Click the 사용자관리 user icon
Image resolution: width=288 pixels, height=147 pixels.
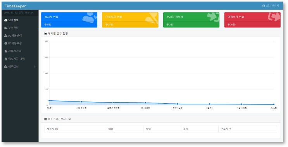point(6,51)
